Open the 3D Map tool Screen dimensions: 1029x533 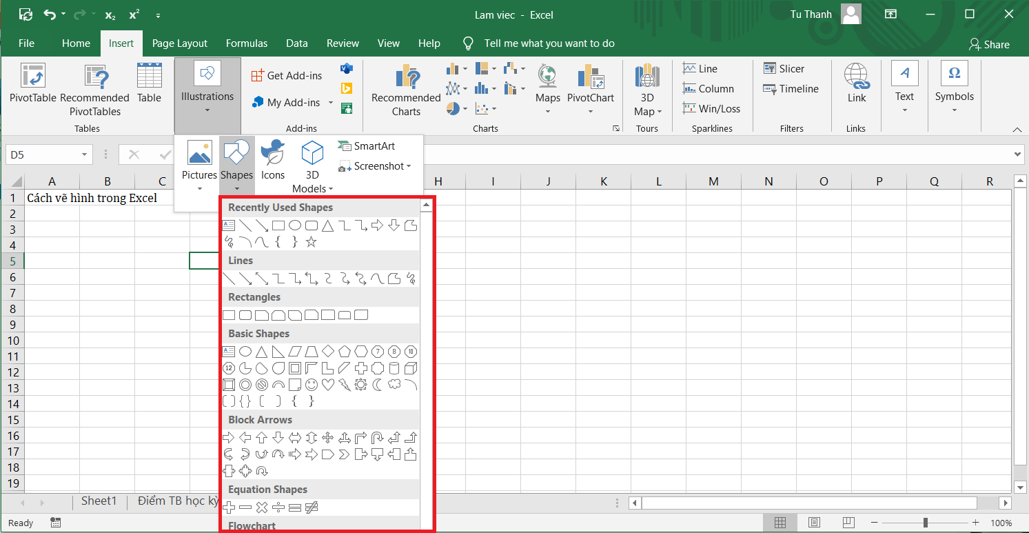pos(647,90)
